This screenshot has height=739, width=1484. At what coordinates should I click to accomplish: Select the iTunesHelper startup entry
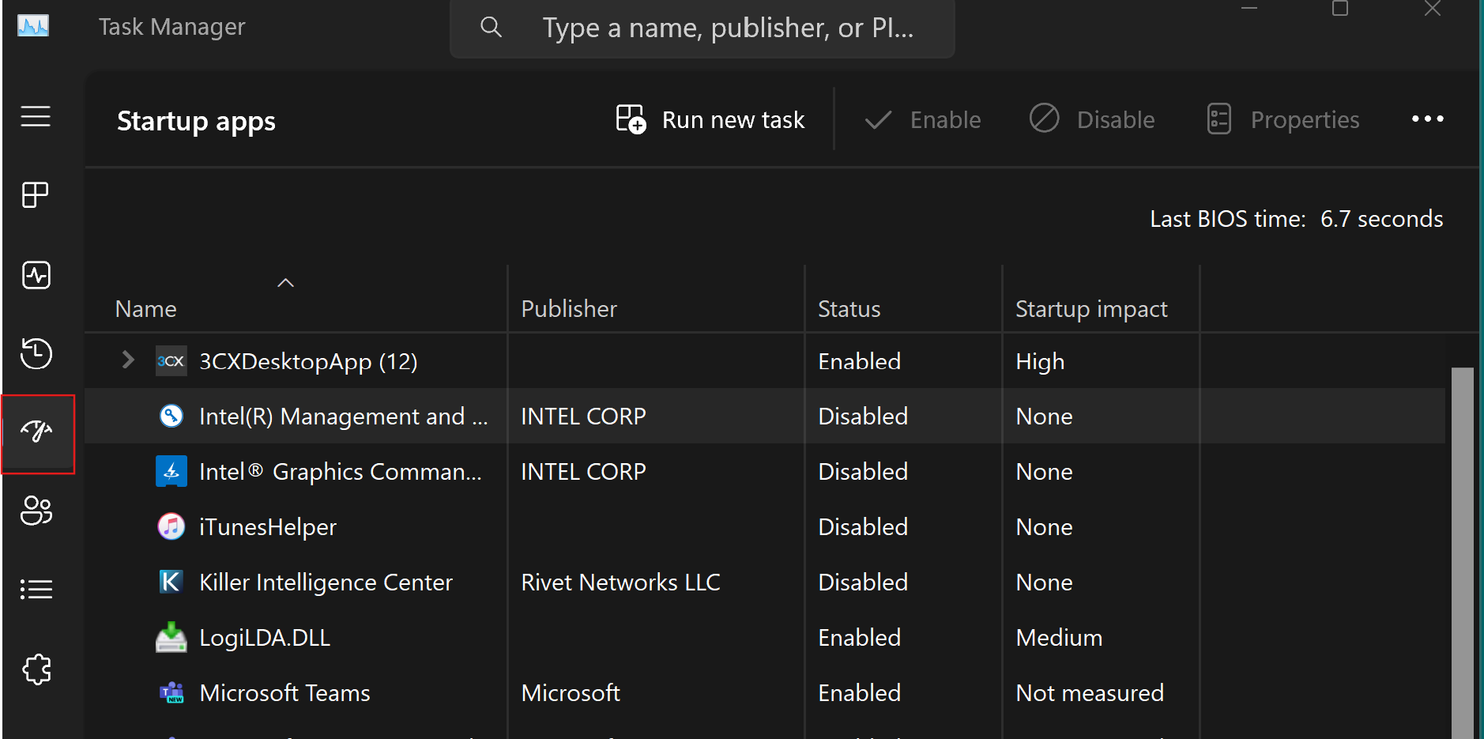[x=268, y=527]
